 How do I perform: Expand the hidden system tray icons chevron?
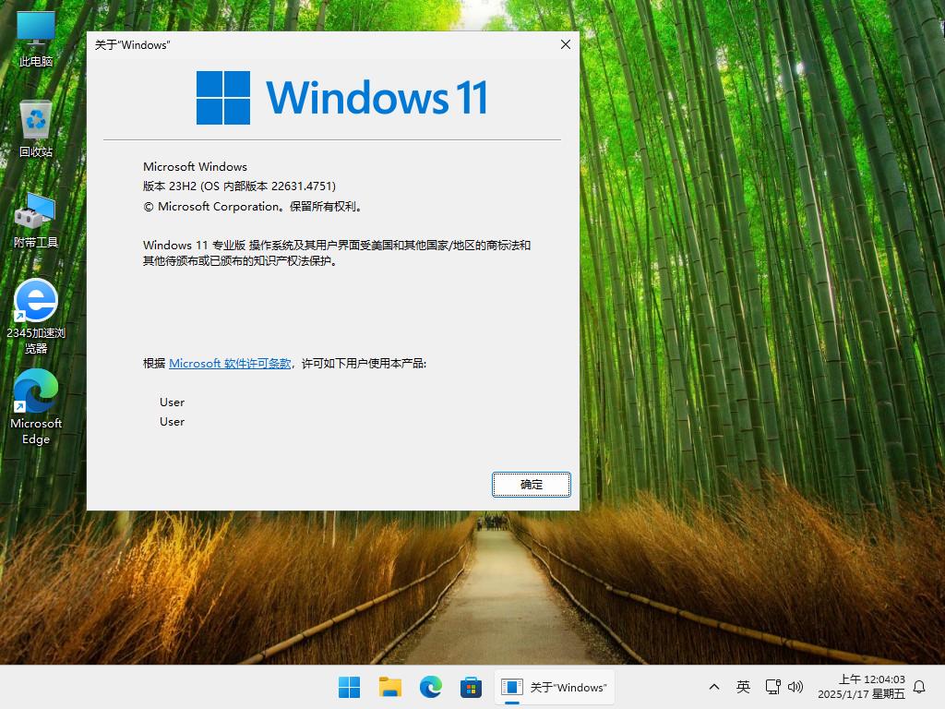[714, 687]
